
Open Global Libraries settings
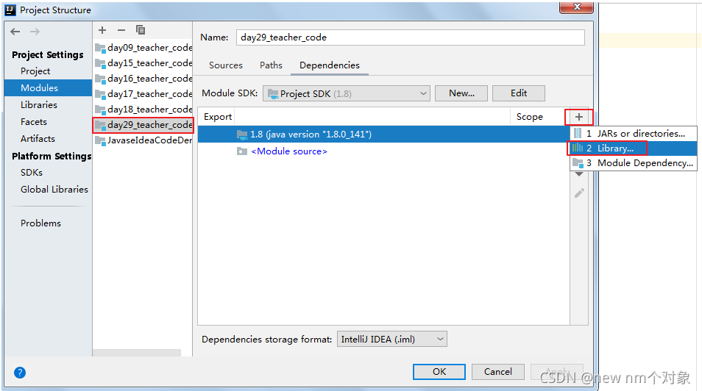[x=54, y=189]
